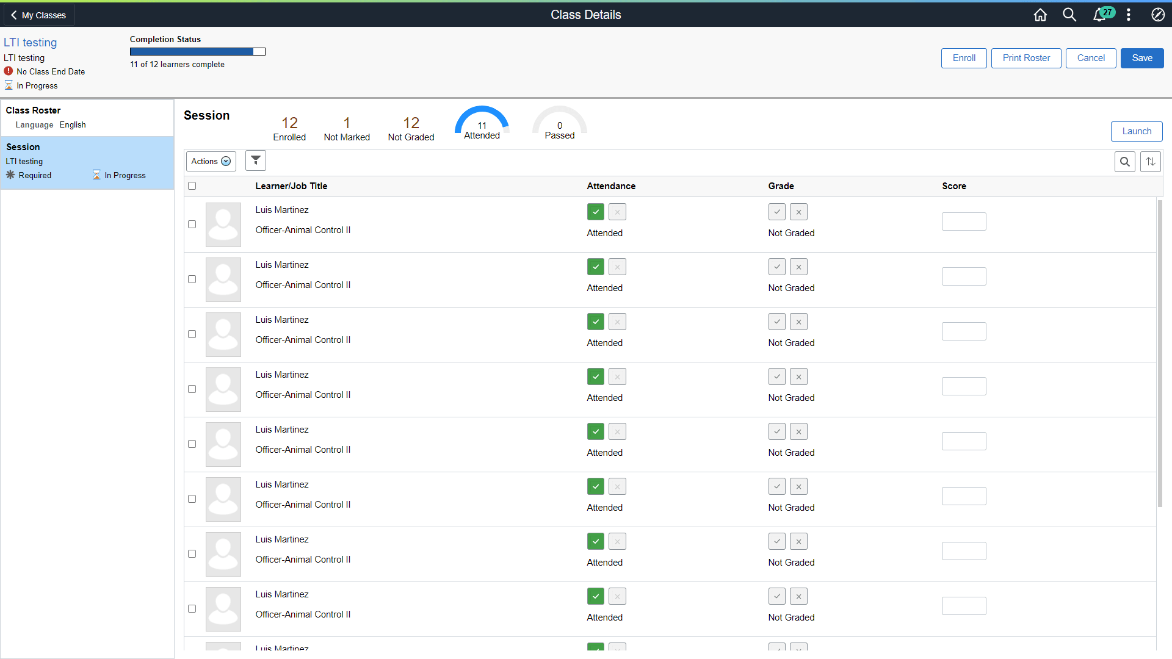Click the NavBar compass icon

1158,15
